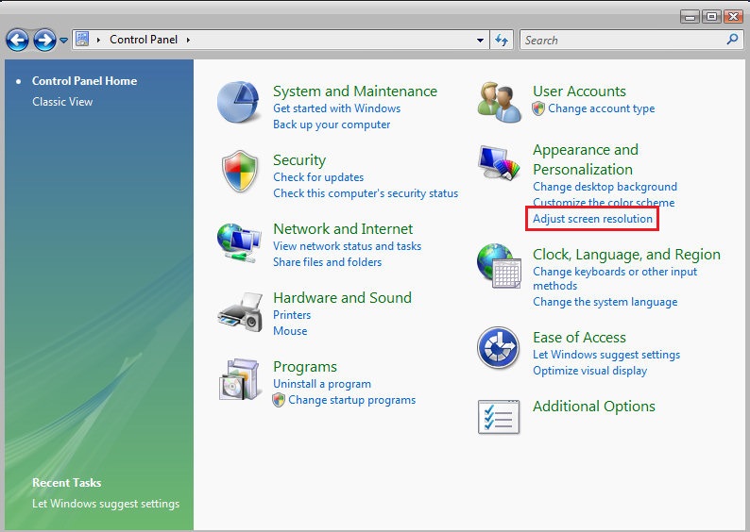This screenshot has width=750, height=532.
Task: Click the User Accounts people icon
Action: [x=499, y=101]
